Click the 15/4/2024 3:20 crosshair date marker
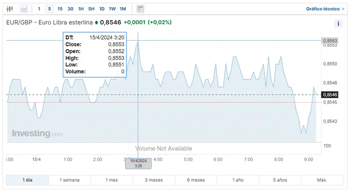Image resolution: width=350 pixels, height=192 pixels. (138, 163)
